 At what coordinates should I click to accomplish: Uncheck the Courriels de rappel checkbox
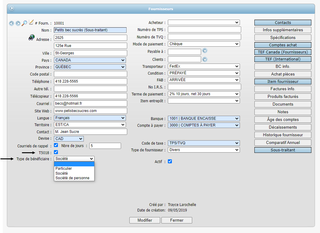56,145
